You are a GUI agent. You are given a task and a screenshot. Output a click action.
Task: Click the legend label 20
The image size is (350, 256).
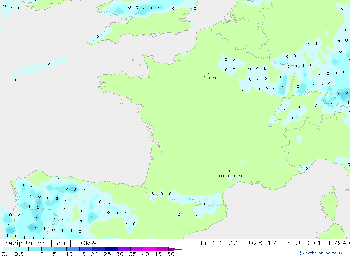(x=94, y=254)
